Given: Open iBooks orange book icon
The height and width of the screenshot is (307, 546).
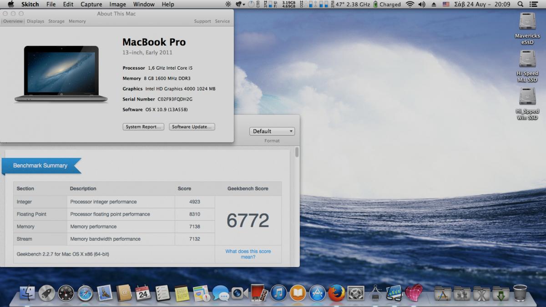Looking at the screenshot, I should point(298,293).
